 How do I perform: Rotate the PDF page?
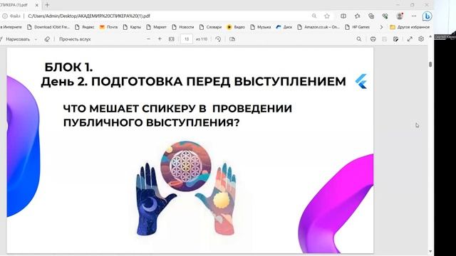click(218, 39)
